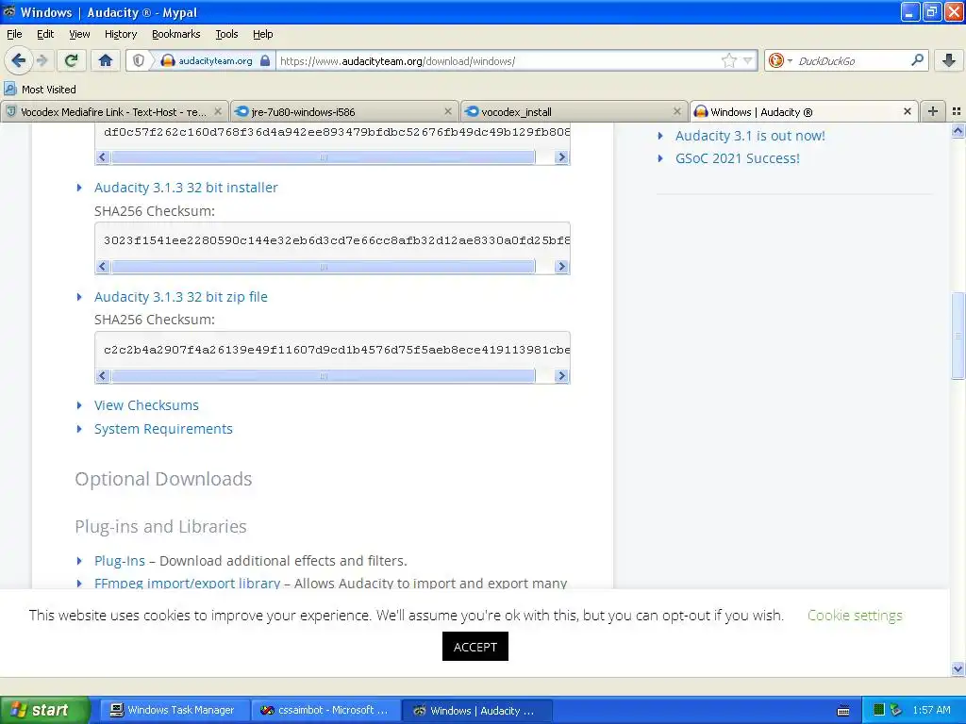Screen dimensions: 966x724
Task: Open the Windows Start button
Action: [45, 710]
